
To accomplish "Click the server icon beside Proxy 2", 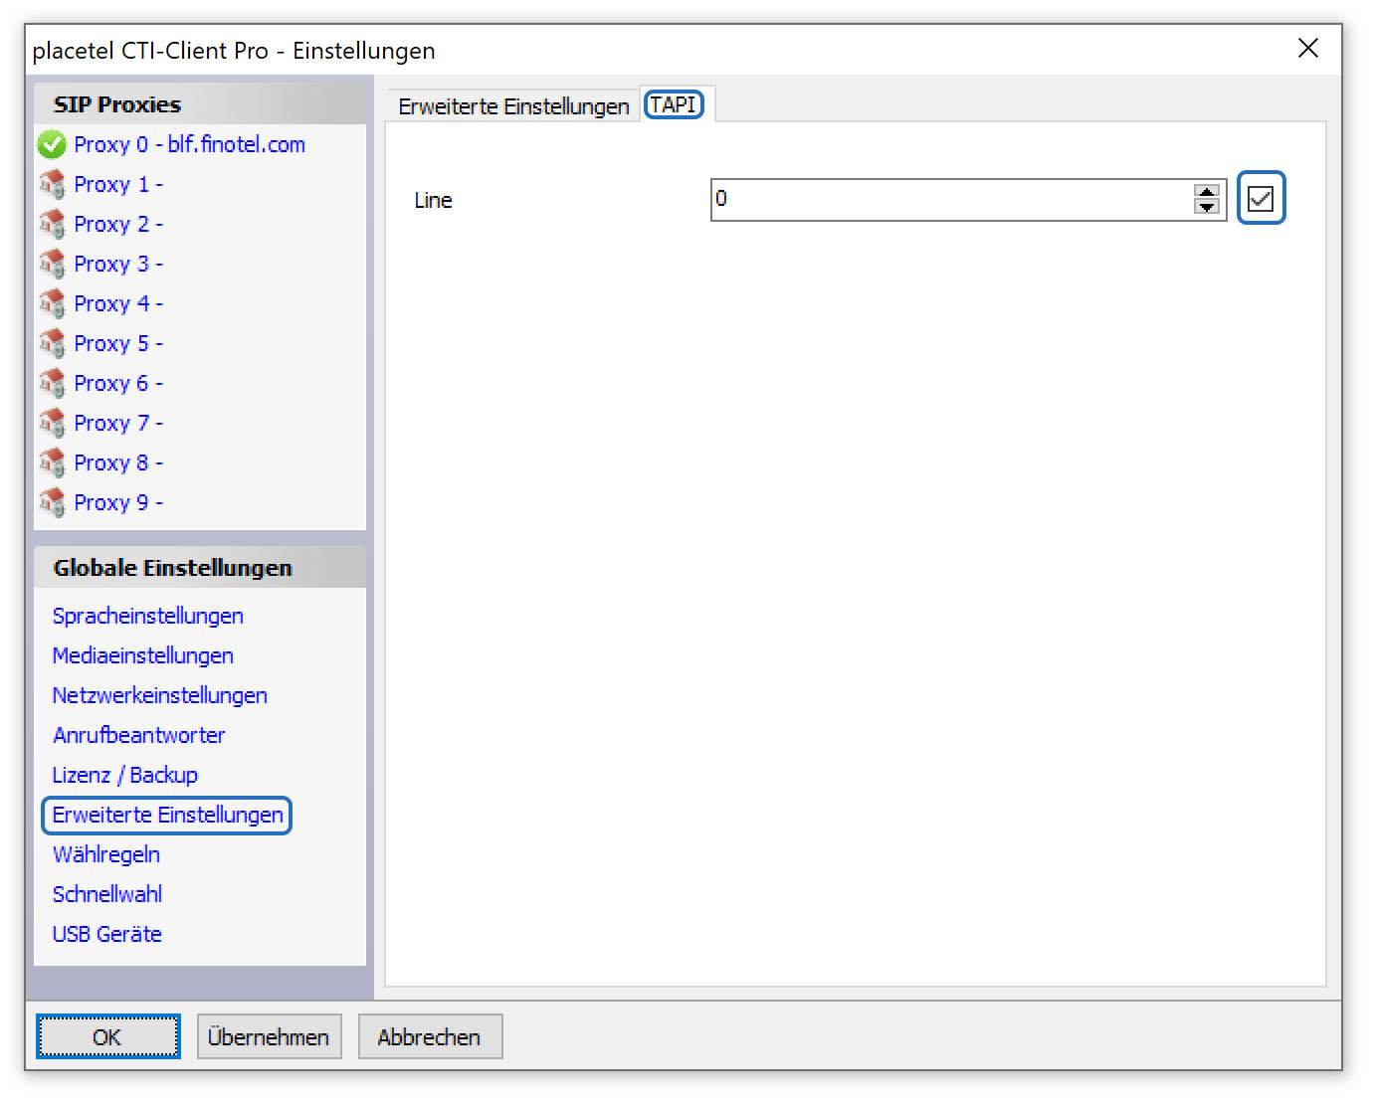I will [x=52, y=225].
